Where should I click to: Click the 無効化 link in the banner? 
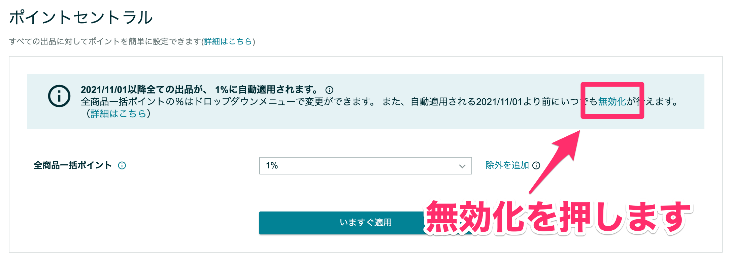[612, 101]
